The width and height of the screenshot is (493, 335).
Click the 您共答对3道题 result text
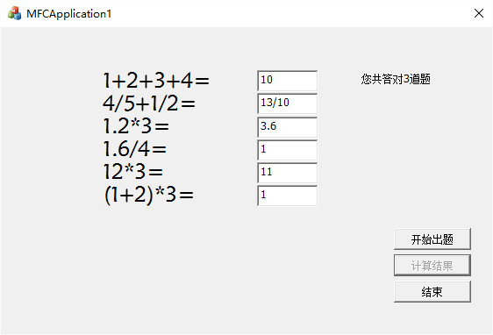coord(396,79)
